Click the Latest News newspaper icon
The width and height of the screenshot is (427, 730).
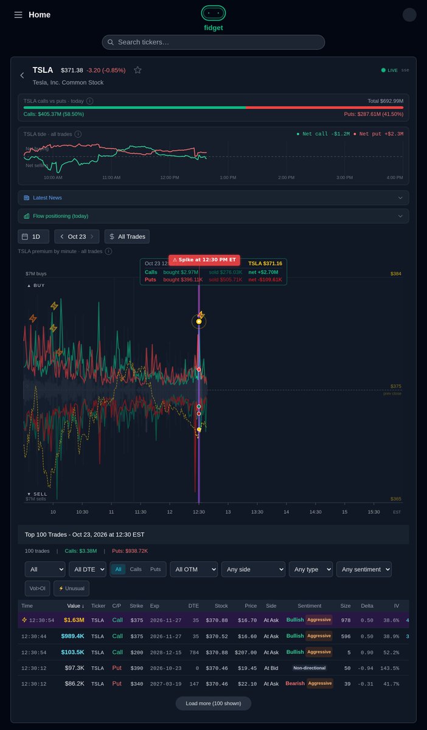tap(27, 198)
